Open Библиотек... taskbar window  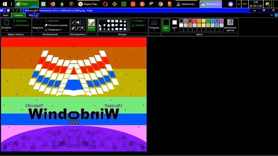pyautogui.click(x=186, y=4)
